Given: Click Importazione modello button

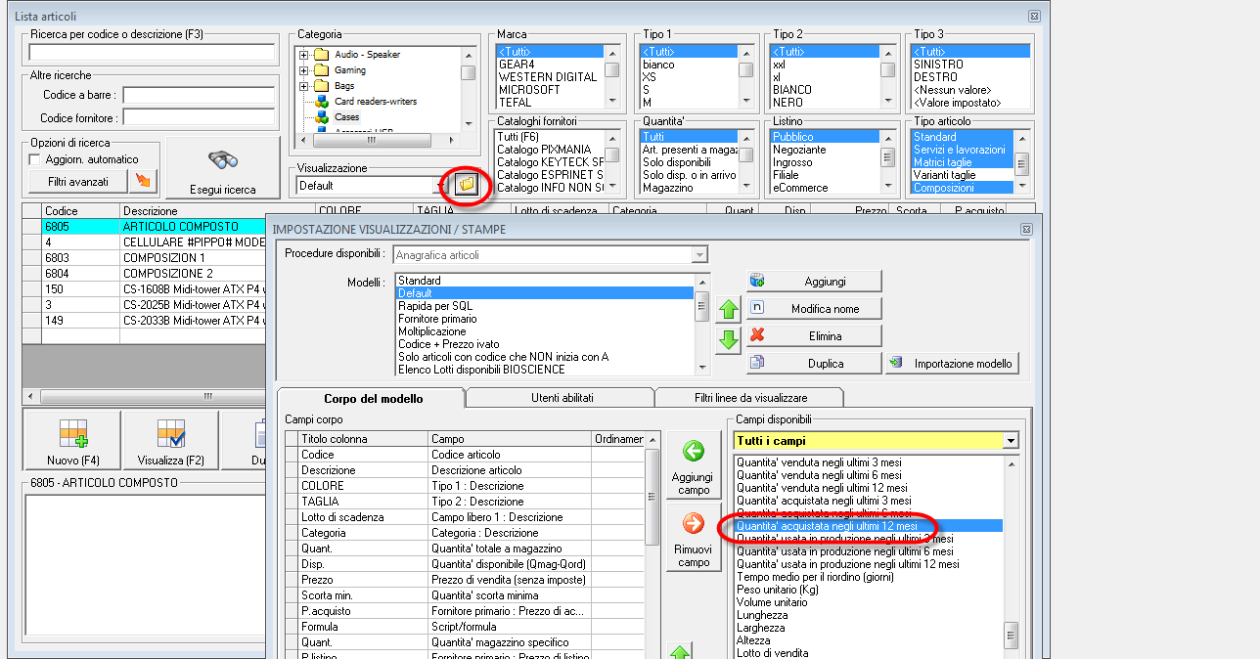Looking at the screenshot, I should coord(952,363).
